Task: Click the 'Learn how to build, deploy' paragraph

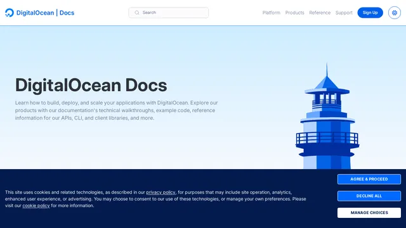Action: coord(117,110)
